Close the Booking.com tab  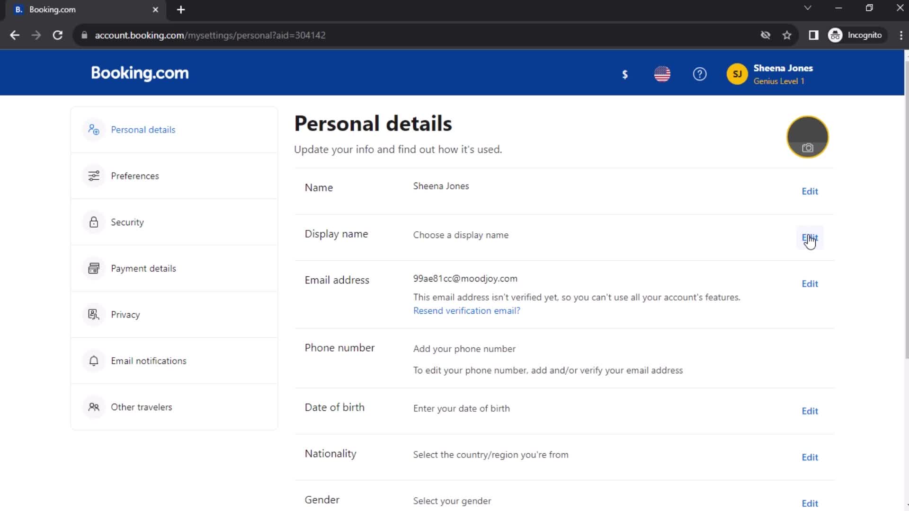tap(155, 9)
